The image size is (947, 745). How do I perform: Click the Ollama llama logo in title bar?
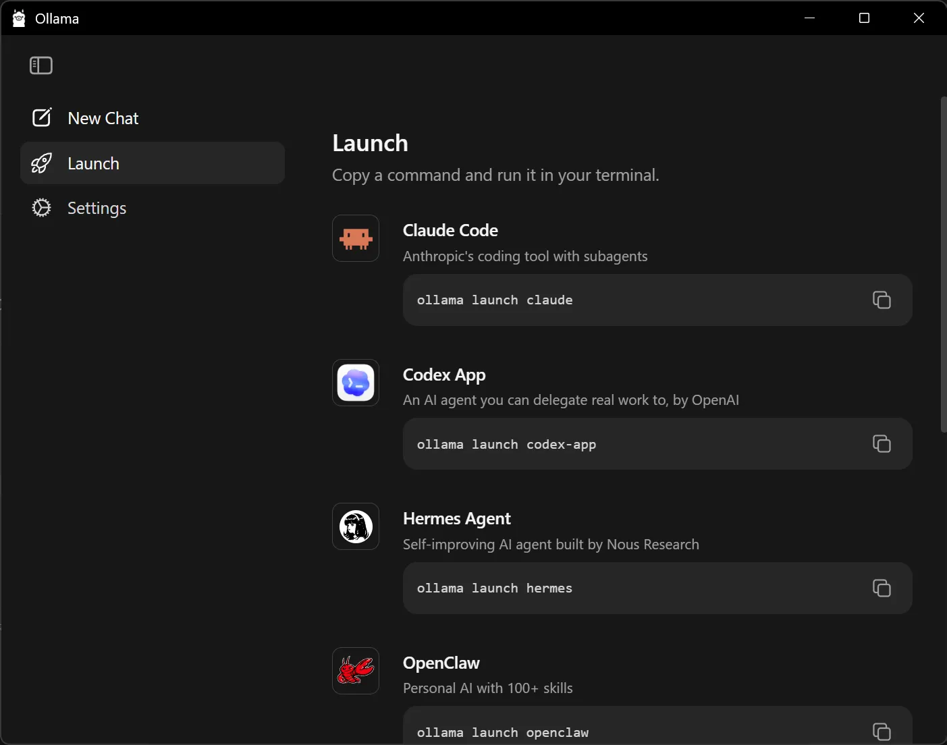click(19, 18)
